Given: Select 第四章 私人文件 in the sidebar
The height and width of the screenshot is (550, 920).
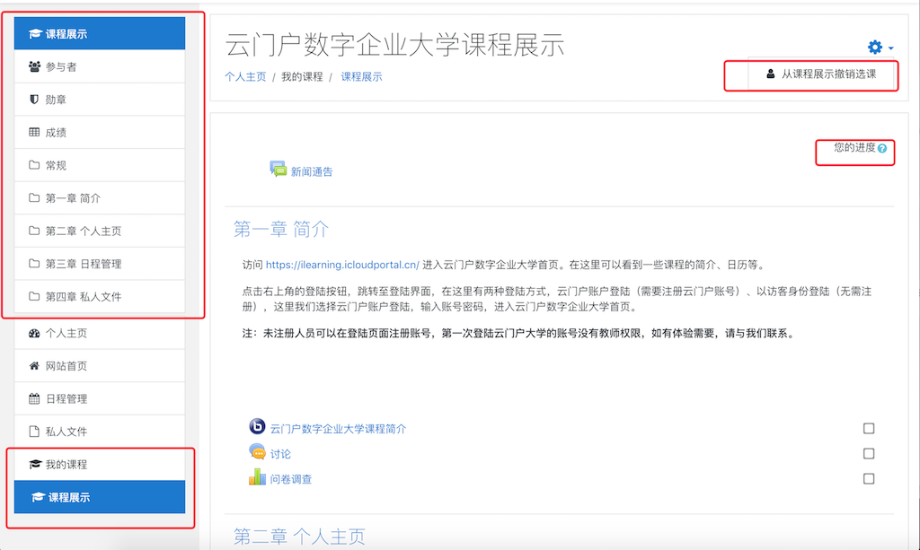Looking at the screenshot, I should pos(100,296).
